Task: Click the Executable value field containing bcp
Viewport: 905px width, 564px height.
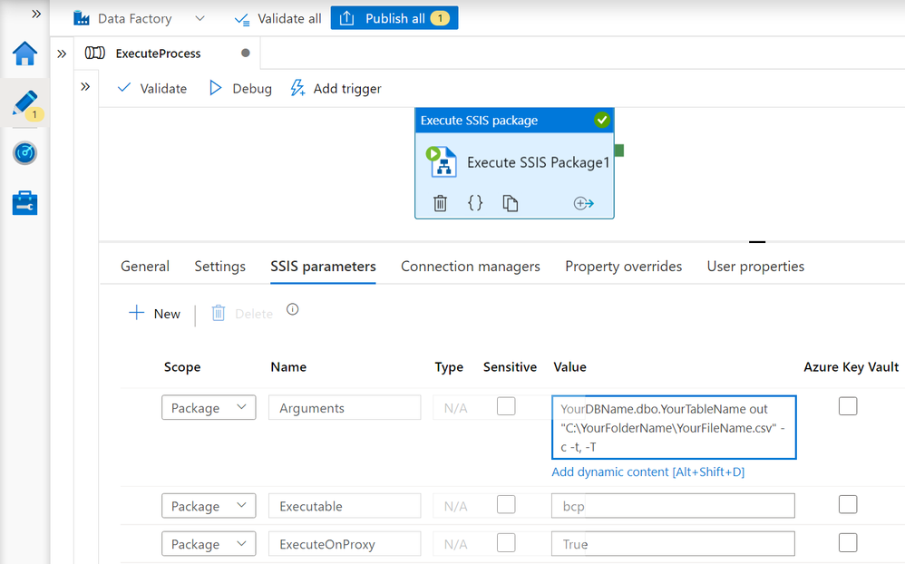Action: (673, 506)
